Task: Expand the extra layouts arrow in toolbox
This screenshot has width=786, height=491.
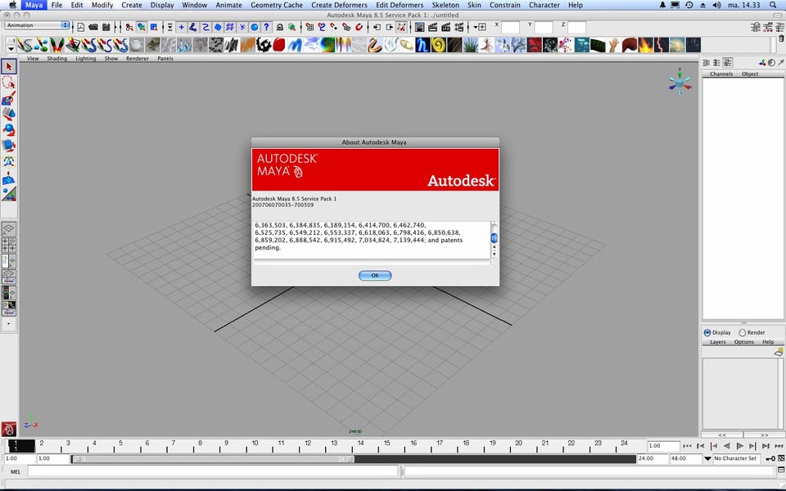Action: coord(8,324)
